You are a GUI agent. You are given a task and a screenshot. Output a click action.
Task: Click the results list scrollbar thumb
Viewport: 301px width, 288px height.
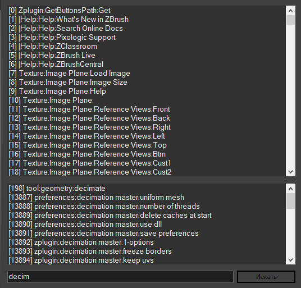[x=290, y=201]
